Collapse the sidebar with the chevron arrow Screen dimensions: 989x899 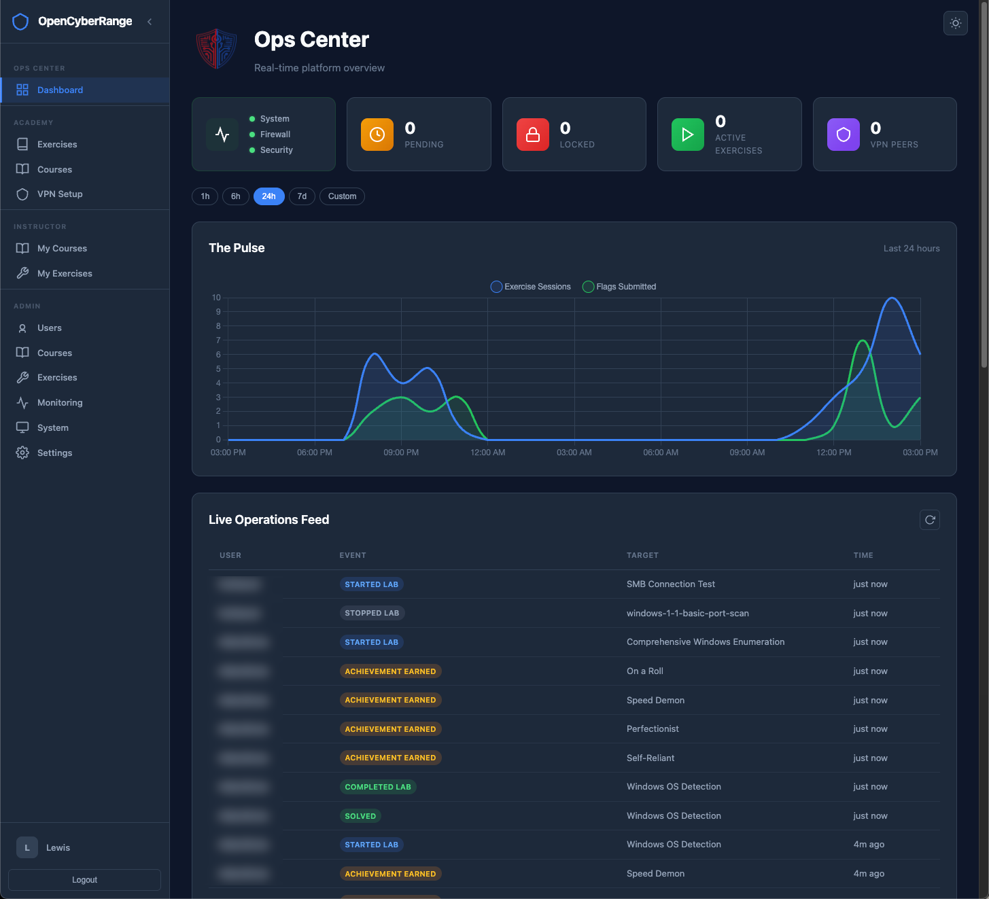[x=150, y=21]
